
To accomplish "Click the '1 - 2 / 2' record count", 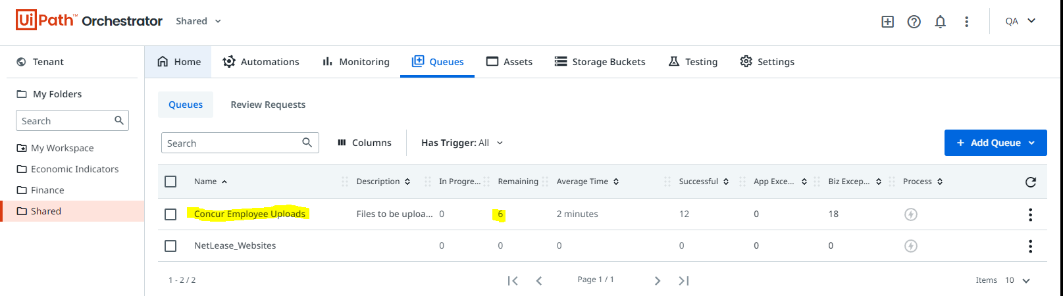I will point(182,280).
